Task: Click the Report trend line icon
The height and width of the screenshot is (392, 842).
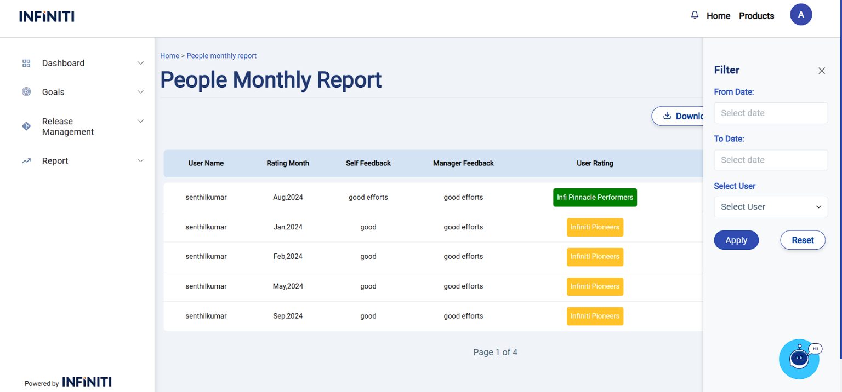Action: tap(26, 161)
